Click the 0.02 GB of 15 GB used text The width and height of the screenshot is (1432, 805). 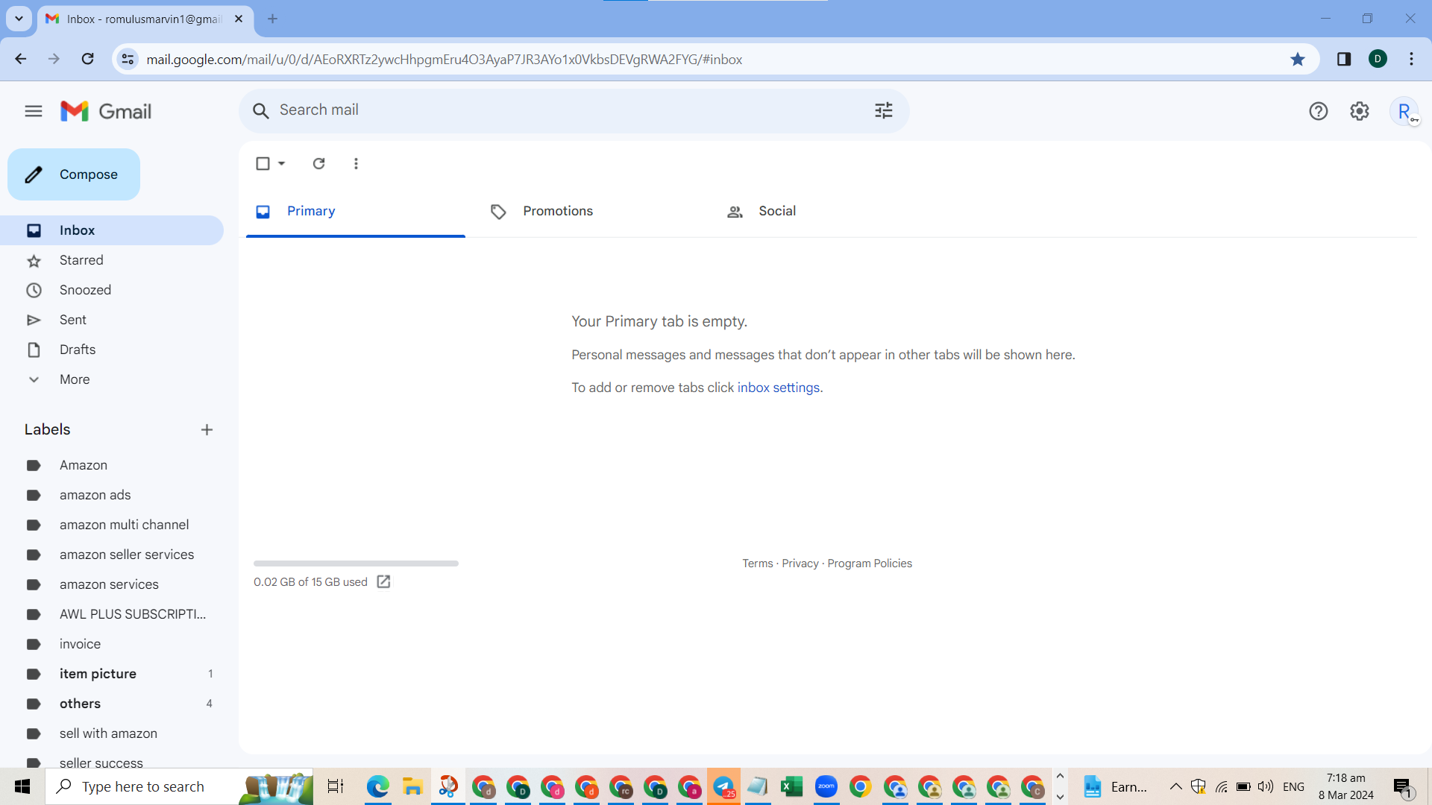(x=310, y=582)
